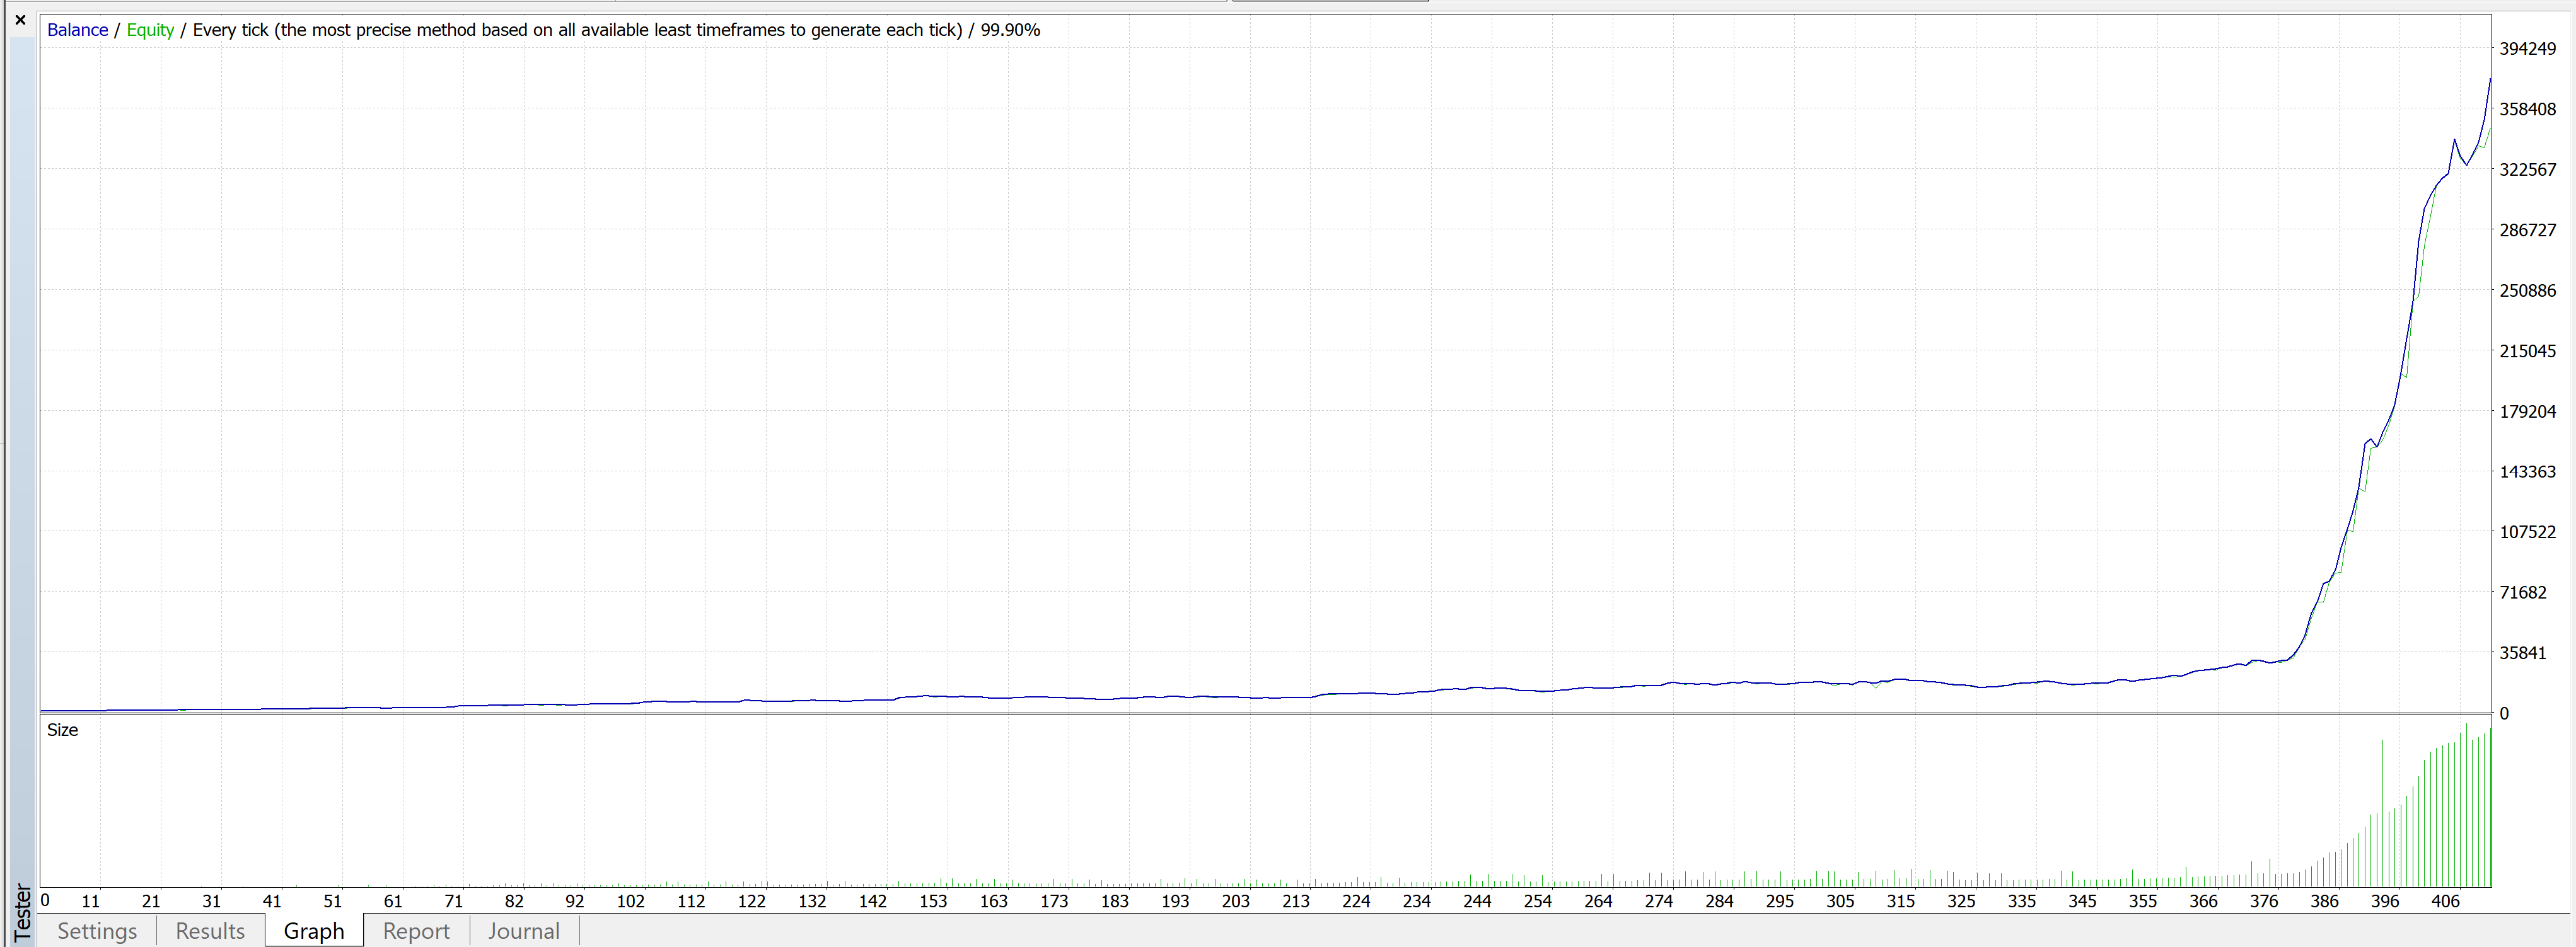Viewport: 2576px width, 947px height.
Task: Open the Results tab
Action: (210, 931)
